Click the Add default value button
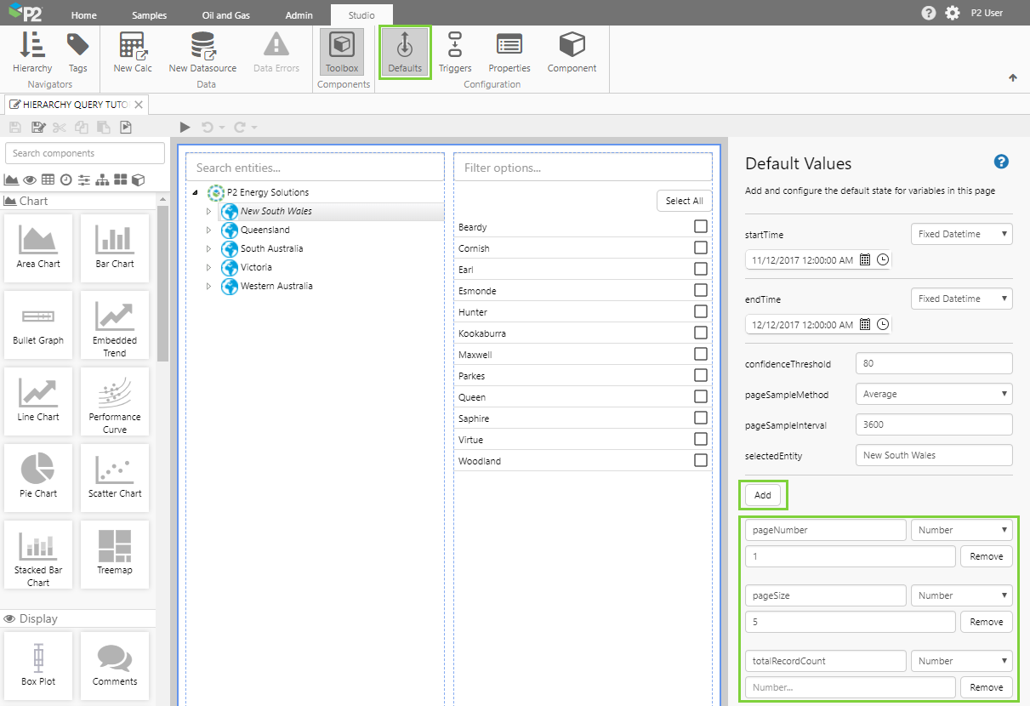The image size is (1030, 706). (x=763, y=495)
